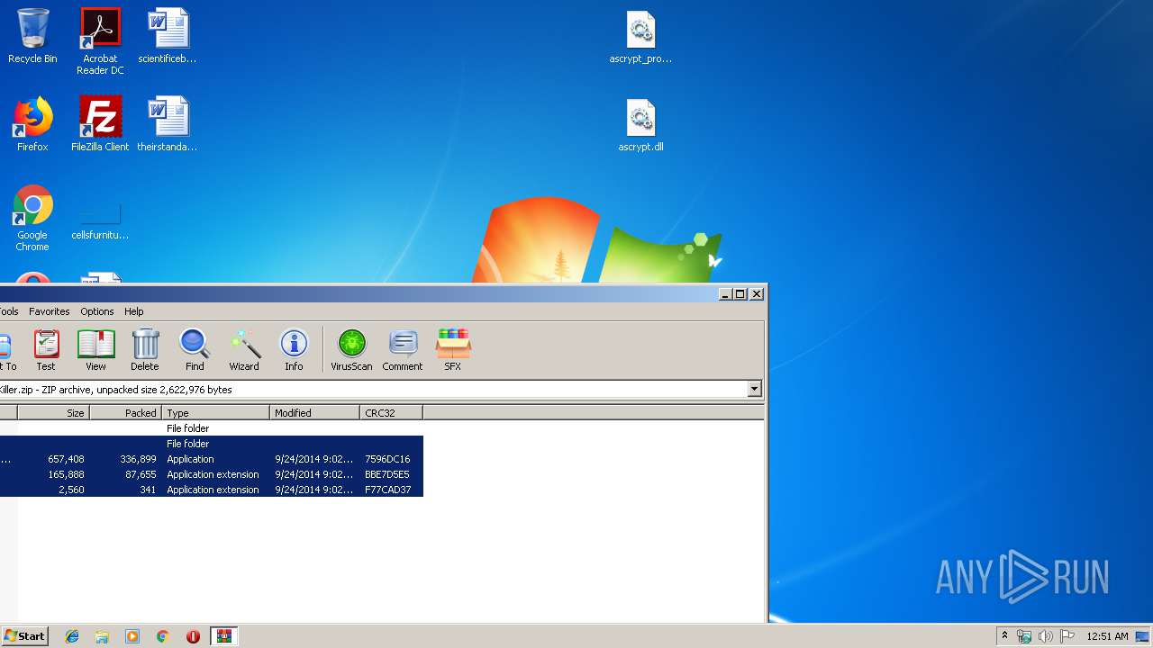The image size is (1153, 648).
Task: Select the first File folder row
Action: point(211,428)
